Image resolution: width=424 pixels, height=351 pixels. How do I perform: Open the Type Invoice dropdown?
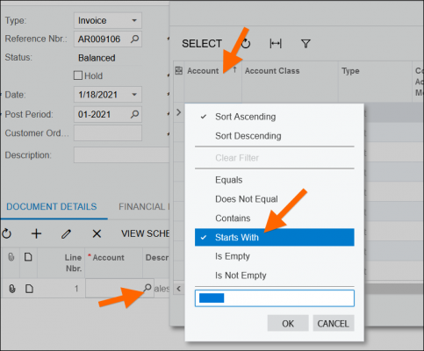[108, 20]
